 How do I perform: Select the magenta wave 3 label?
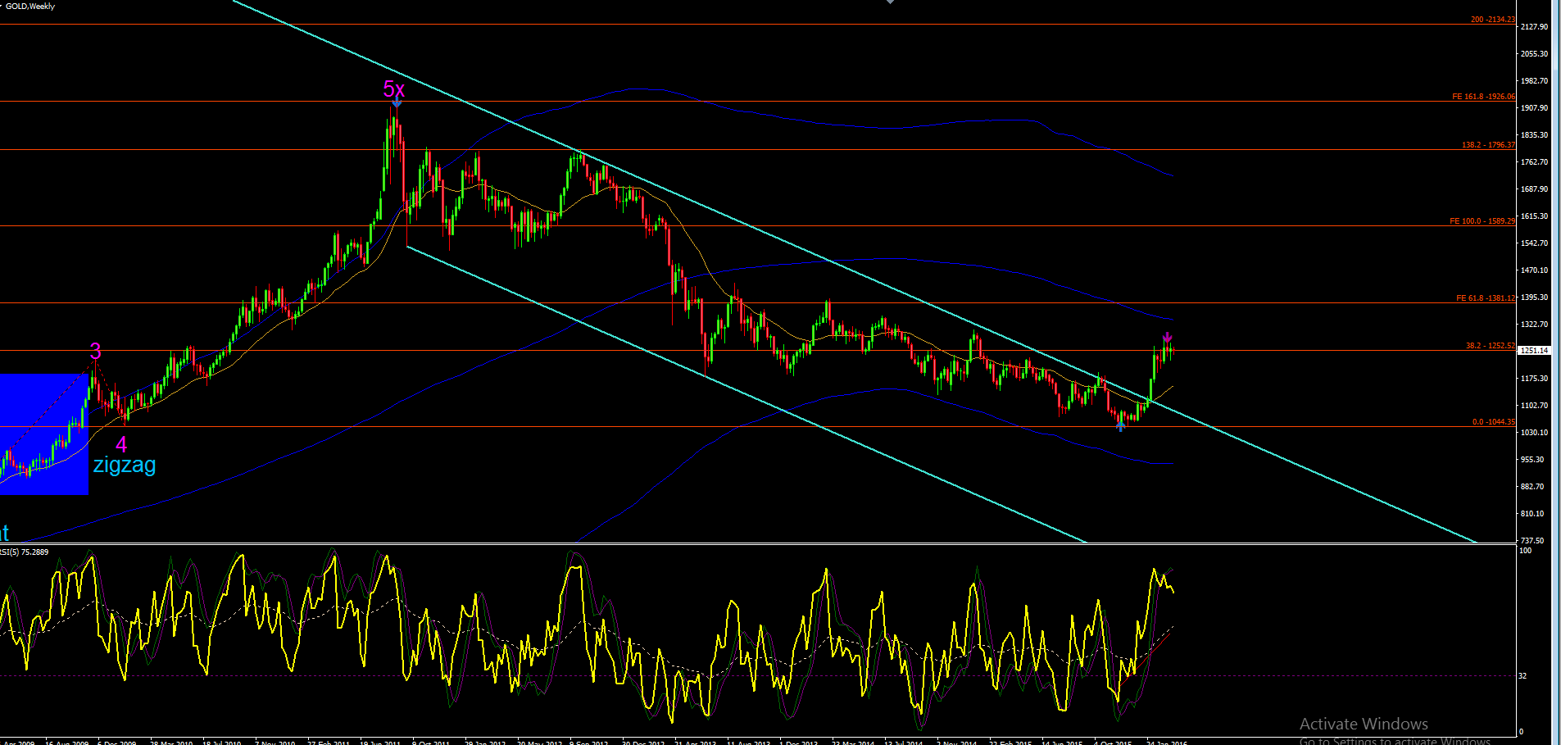tap(96, 352)
